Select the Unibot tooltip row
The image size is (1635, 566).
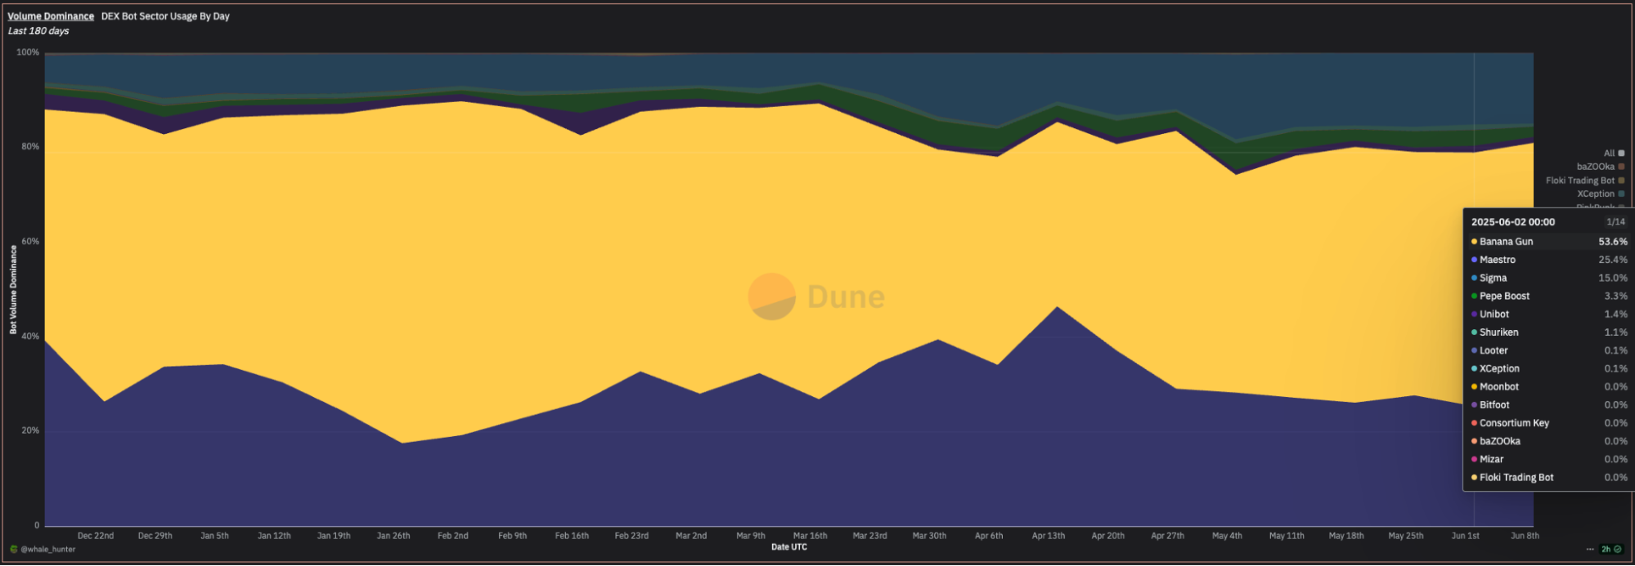tap(1548, 314)
